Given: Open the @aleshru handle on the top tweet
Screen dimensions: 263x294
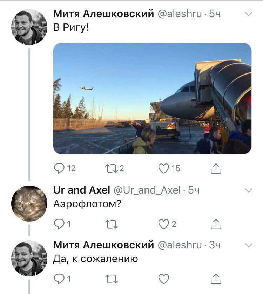Looking at the screenshot, I should tap(180, 14).
